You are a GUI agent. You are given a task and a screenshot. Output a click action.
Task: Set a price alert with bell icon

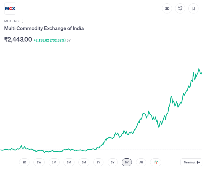click(180, 8)
